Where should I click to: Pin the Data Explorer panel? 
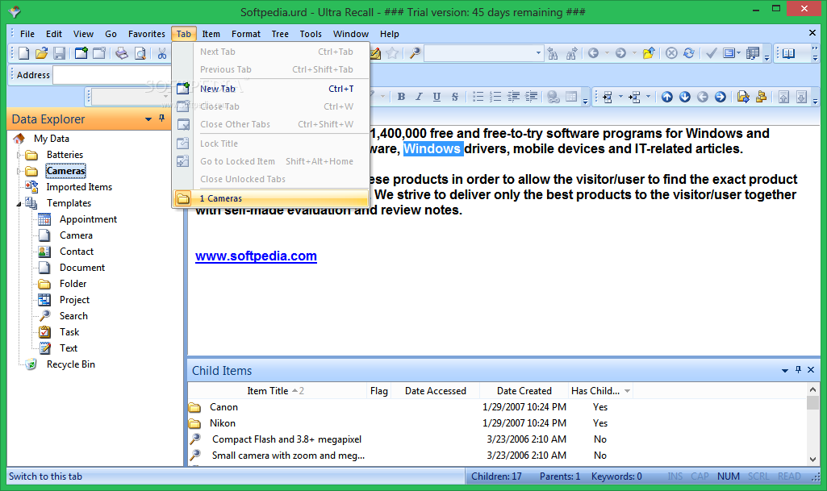[162, 119]
